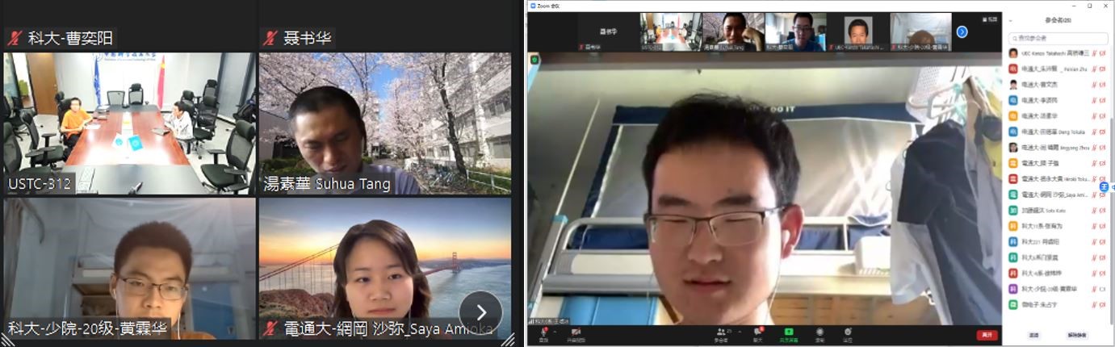Minimize the Zoom meeting window

coord(1074,6)
